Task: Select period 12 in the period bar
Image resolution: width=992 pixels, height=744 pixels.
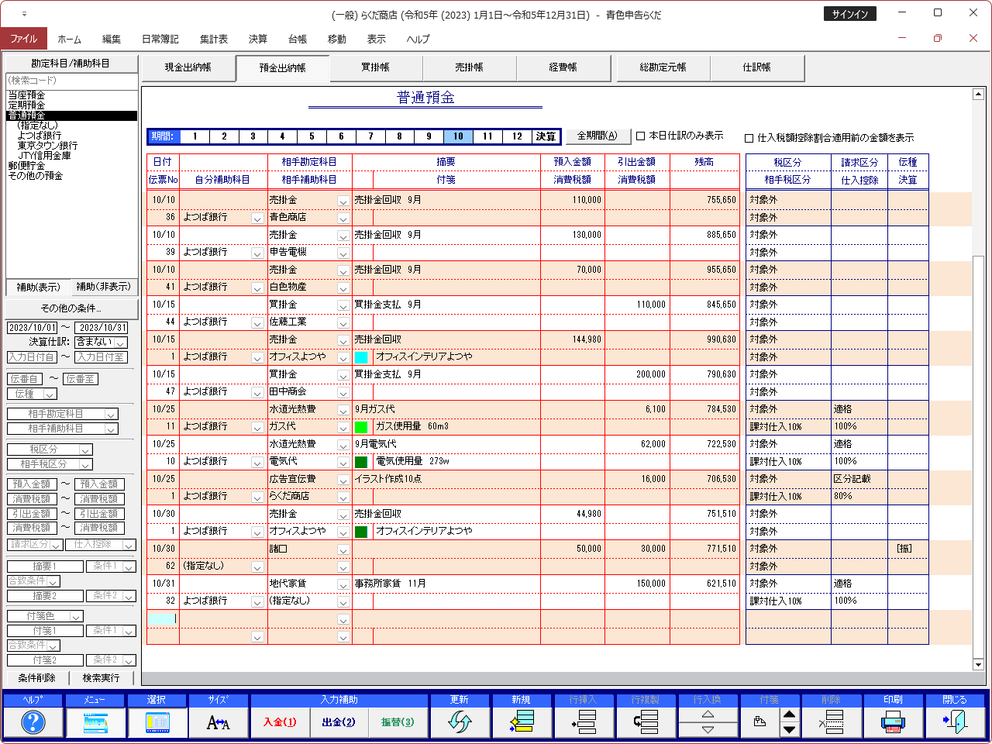Action: (517, 136)
